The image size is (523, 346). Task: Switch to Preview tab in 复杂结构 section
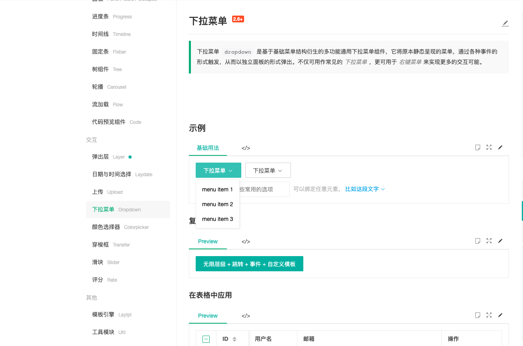coord(208,241)
